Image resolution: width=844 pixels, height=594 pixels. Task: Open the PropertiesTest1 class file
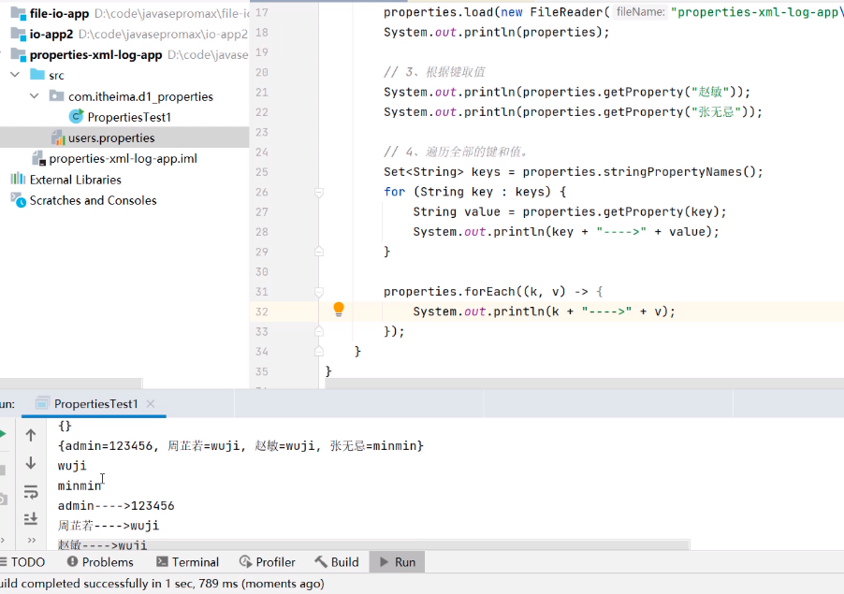(129, 117)
